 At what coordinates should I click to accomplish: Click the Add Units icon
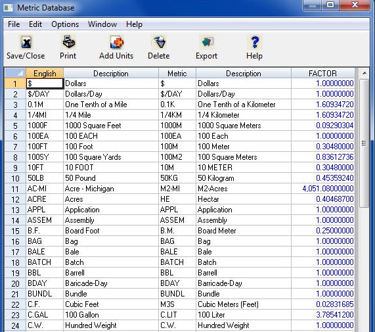coord(117,42)
